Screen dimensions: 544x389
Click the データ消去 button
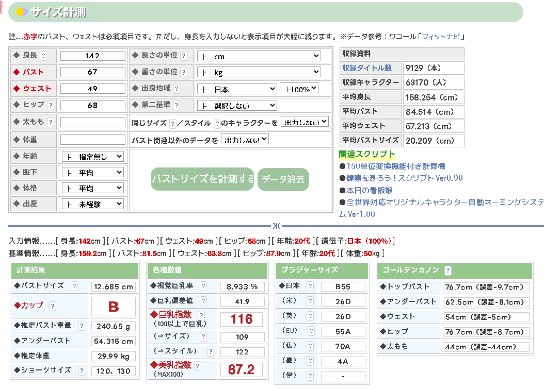(283, 179)
